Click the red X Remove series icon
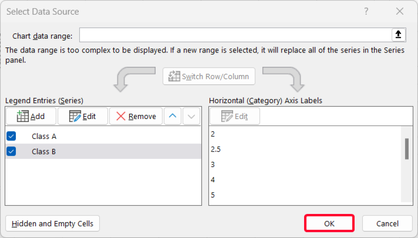This screenshot has width=418, height=238. point(121,116)
